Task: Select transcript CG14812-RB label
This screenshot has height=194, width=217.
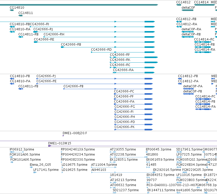Action: pyautogui.click(x=186, y=19)
